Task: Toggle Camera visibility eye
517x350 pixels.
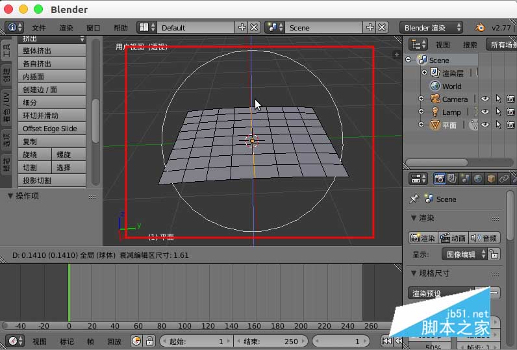Action: click(x=485, y=99)
